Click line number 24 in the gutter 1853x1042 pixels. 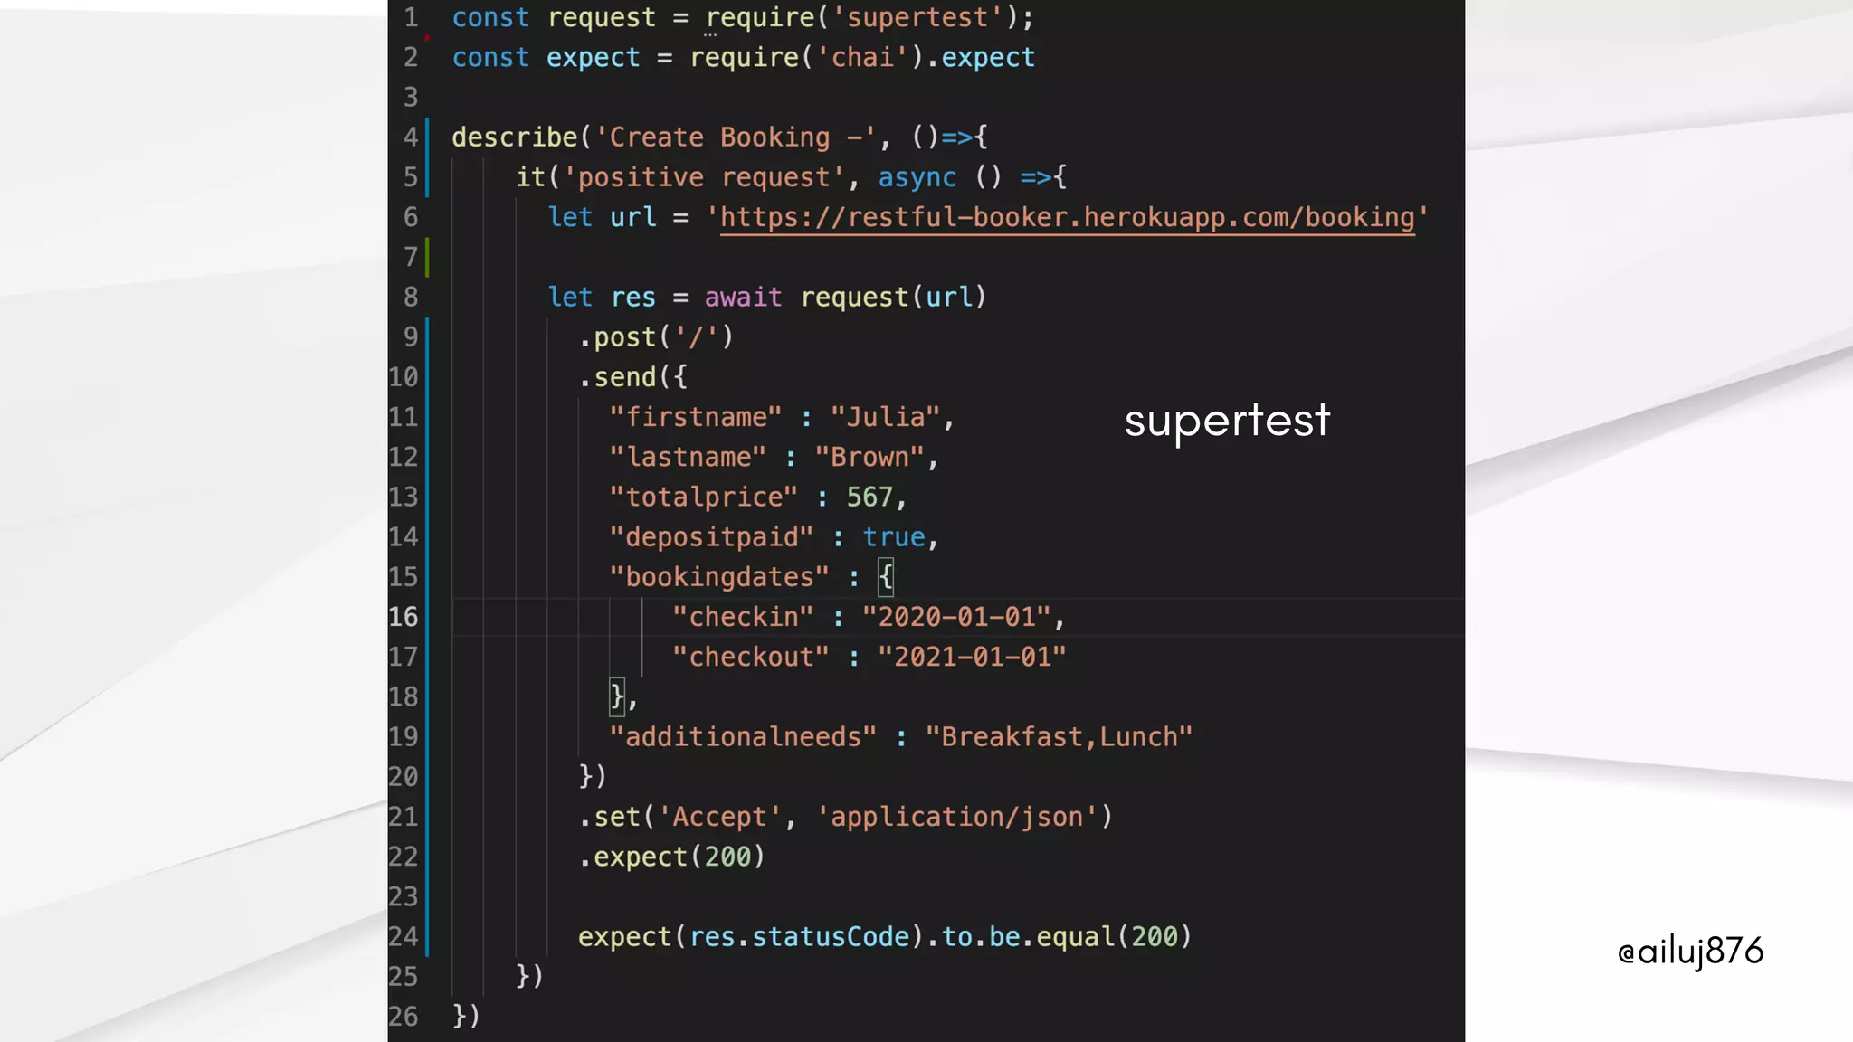tap(404, 937)
